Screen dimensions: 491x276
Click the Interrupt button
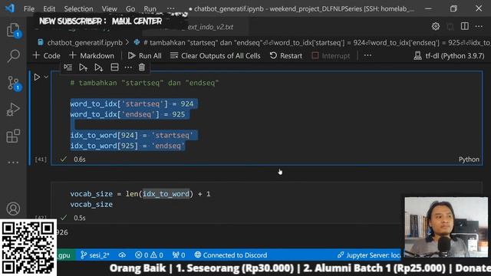pos(331,56)
